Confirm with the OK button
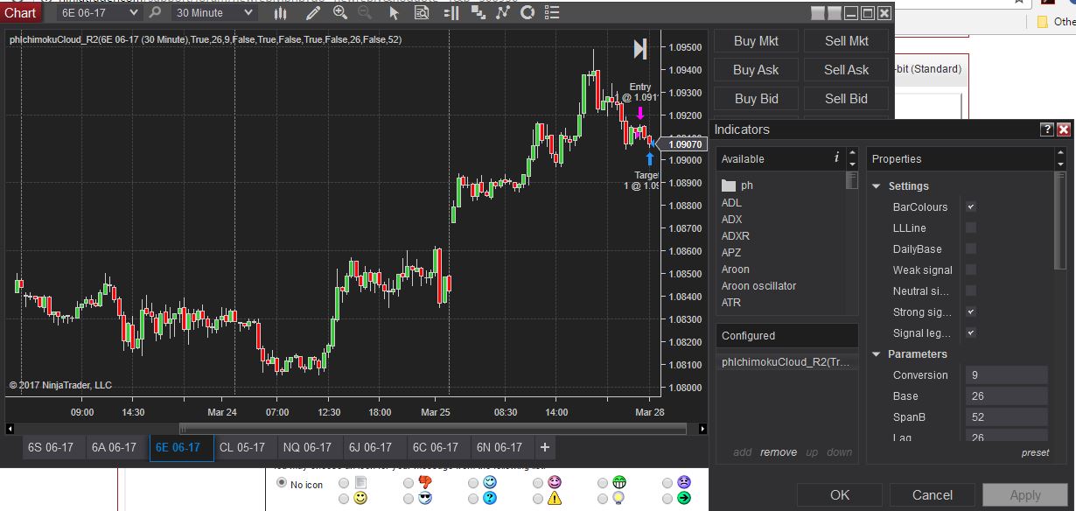 pos(840,495)
